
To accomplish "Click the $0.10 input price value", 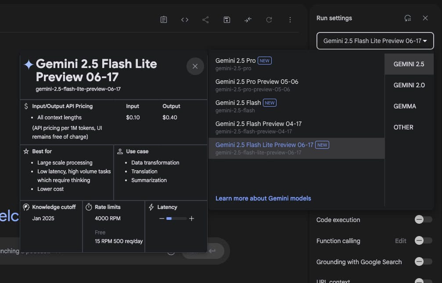I will pyautogui.click(x=133, y=118).
